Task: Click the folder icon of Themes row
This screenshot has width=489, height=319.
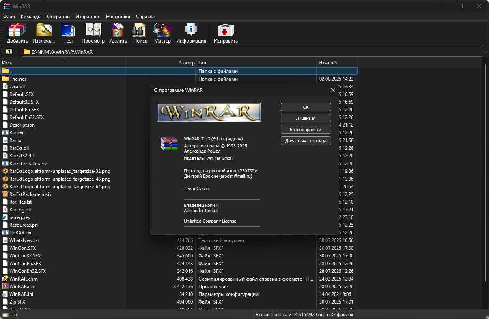Action: 5,79
